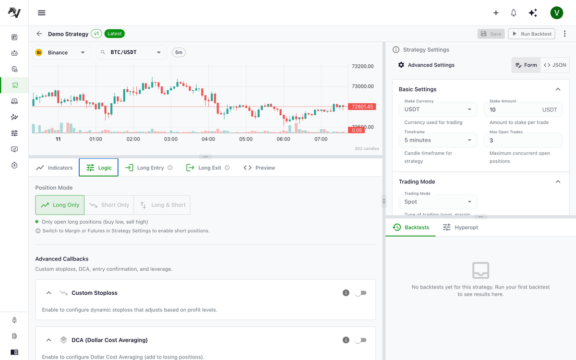Switch settings view to JSON
576x360 pixels.
[x=555, y=65]
